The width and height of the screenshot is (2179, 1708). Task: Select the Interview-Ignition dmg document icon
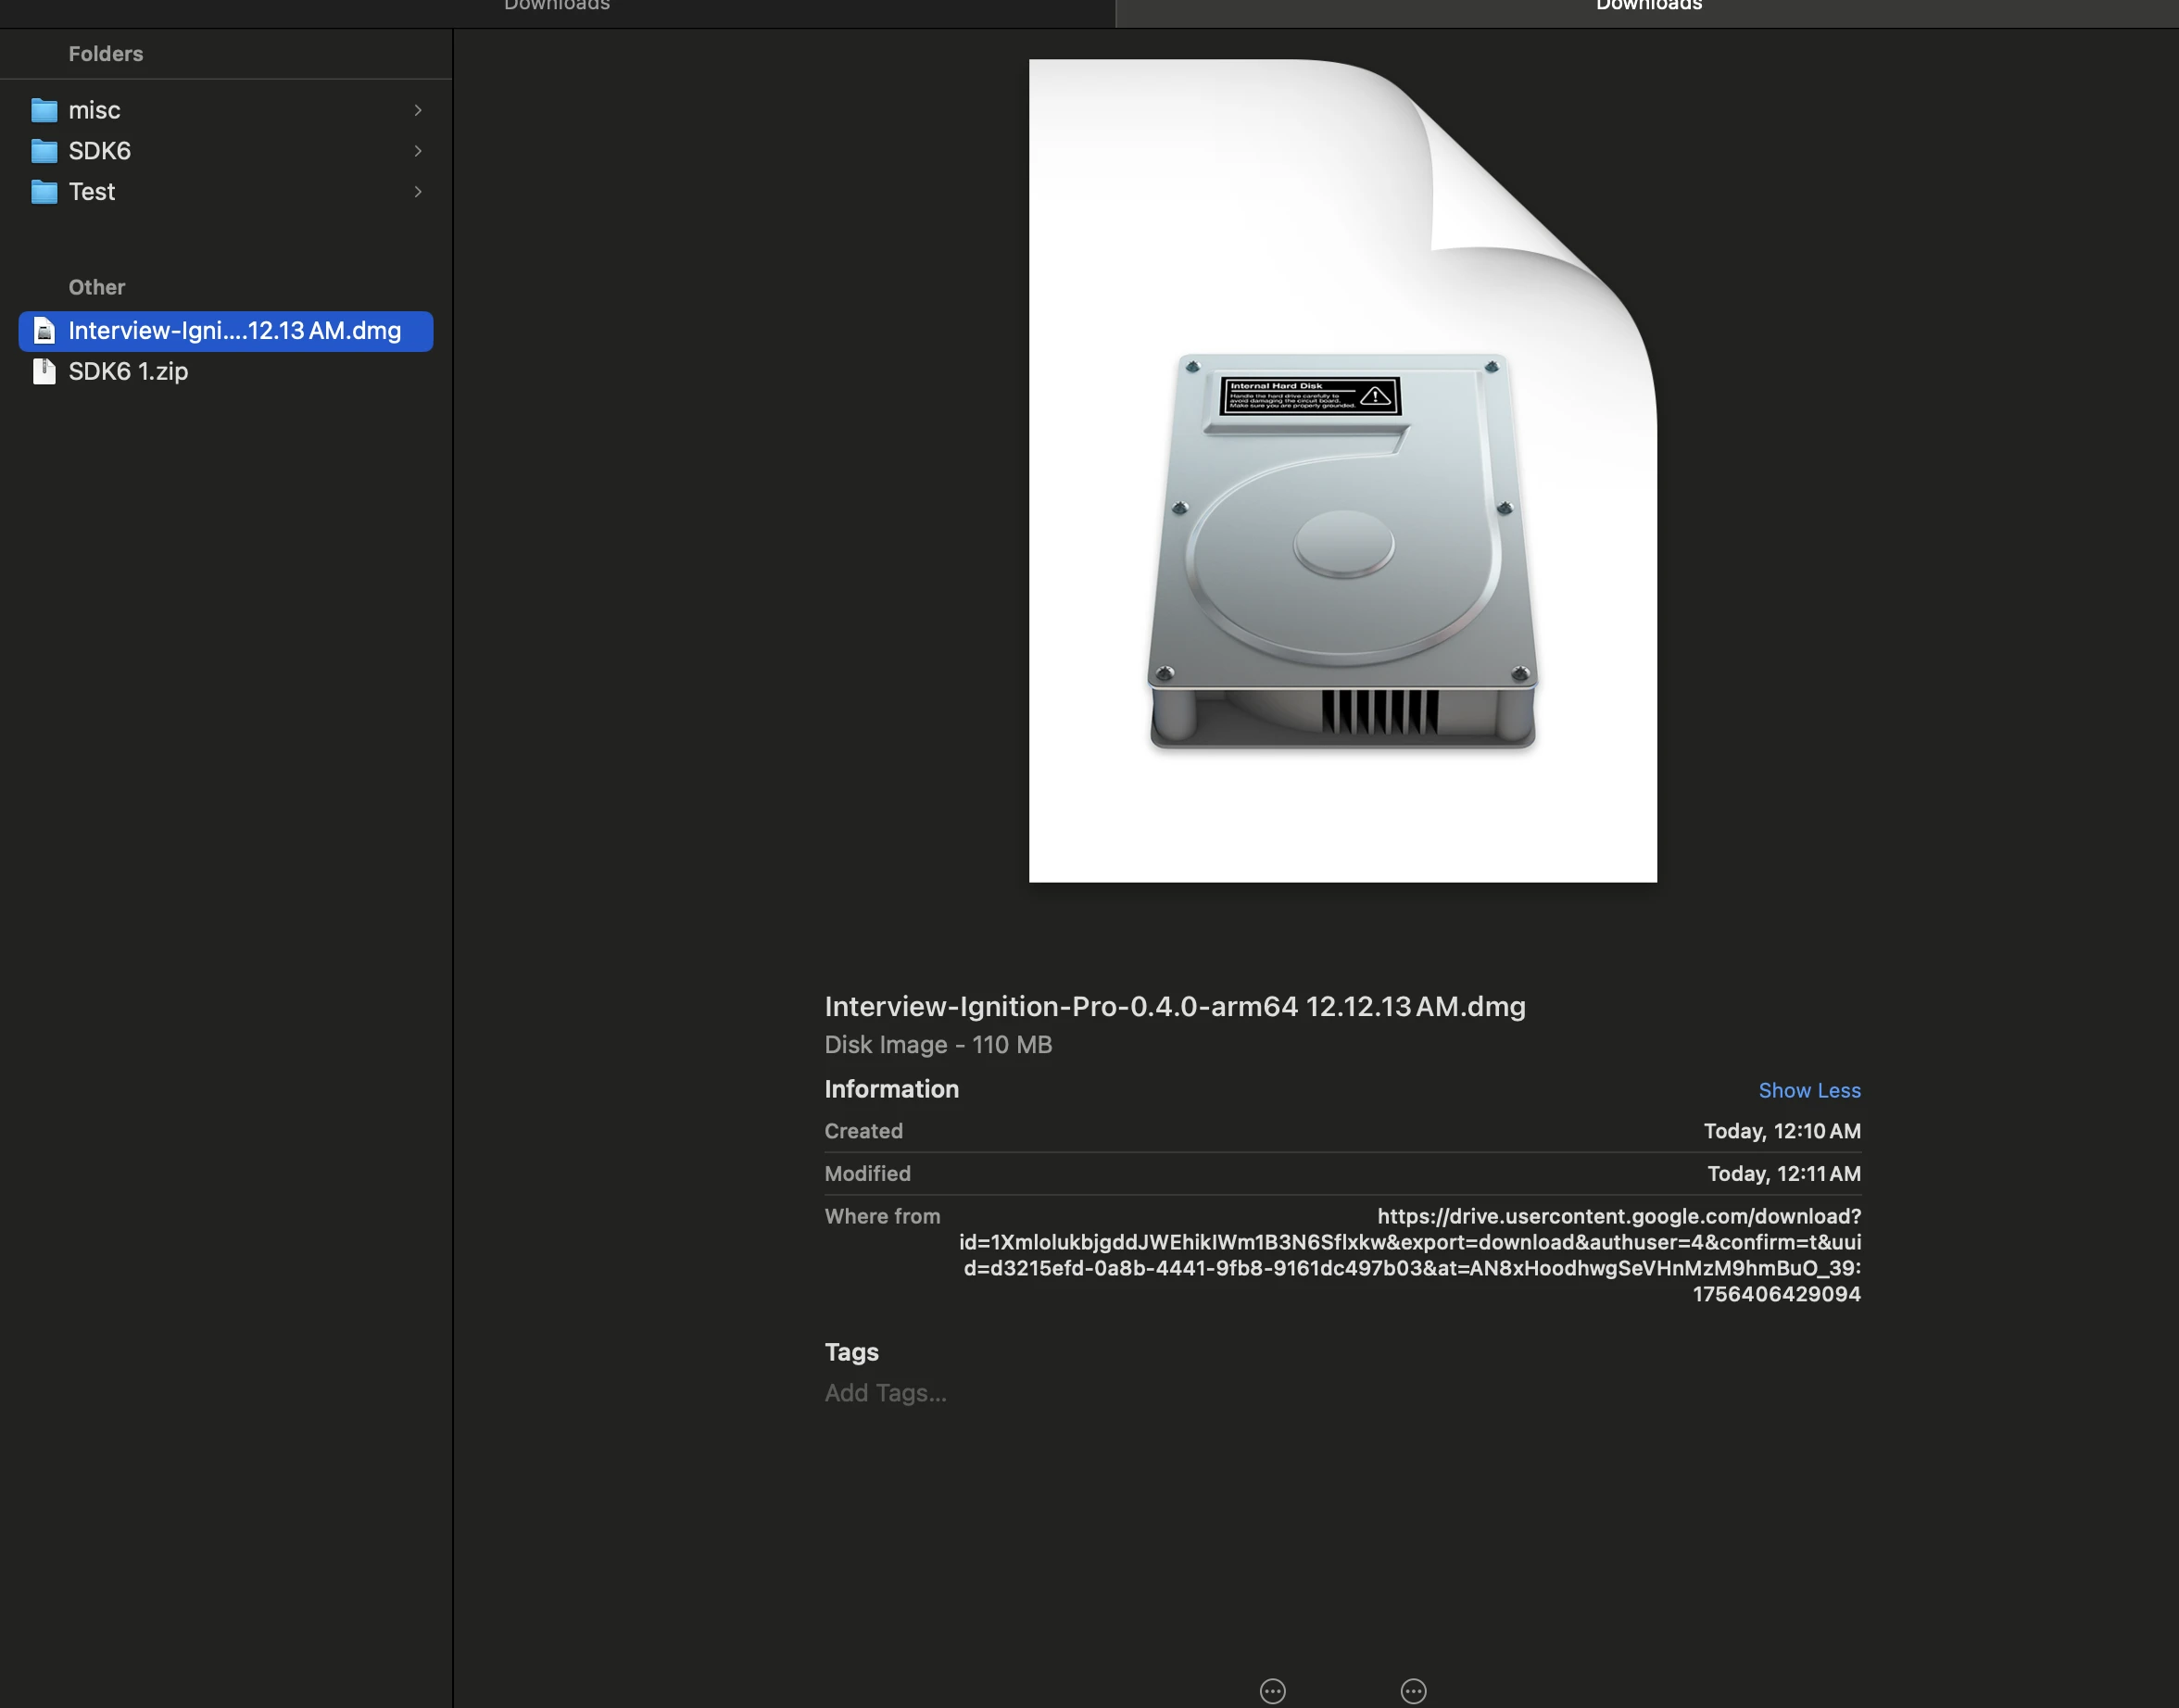pyautogui.click(x=44, y=331)
